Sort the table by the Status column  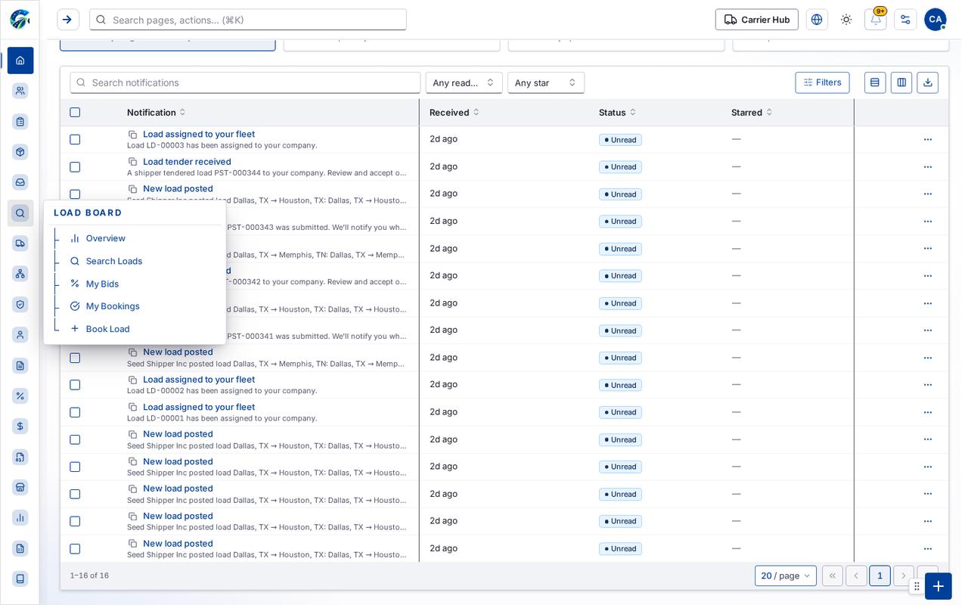click(x=618, y=113)
